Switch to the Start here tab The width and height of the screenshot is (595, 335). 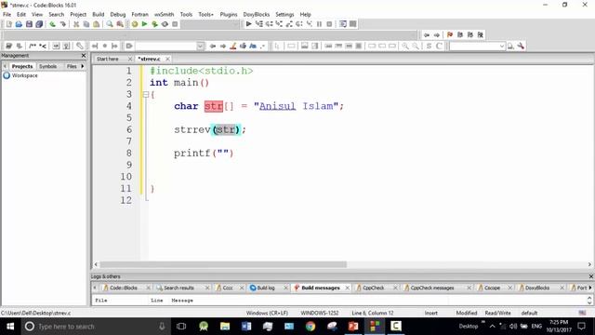(x=108, y=59)
